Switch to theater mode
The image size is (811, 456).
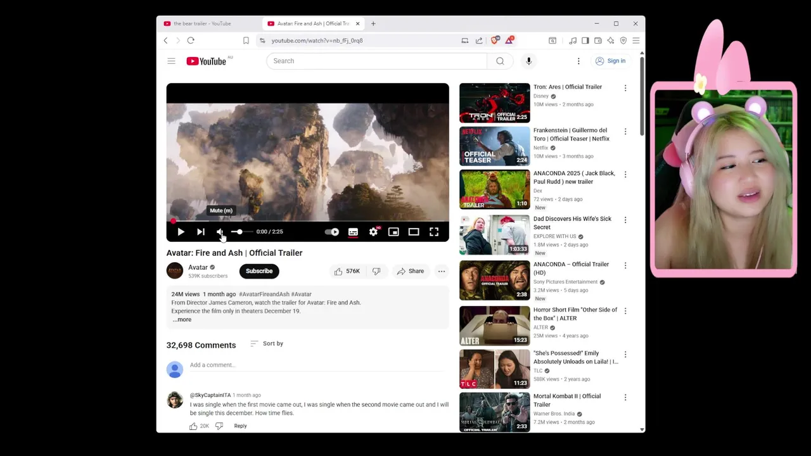click(x=414, y=232)
